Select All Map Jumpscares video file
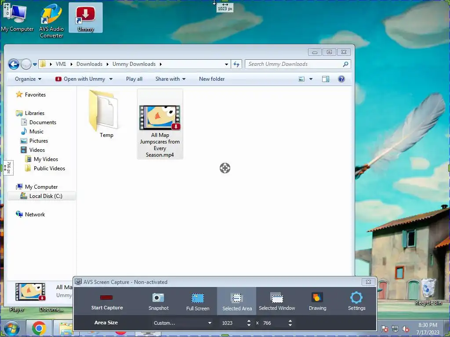 click(x=160, y=124)
